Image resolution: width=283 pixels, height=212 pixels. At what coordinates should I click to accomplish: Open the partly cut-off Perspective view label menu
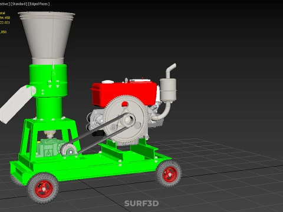(x=5, y=4)
